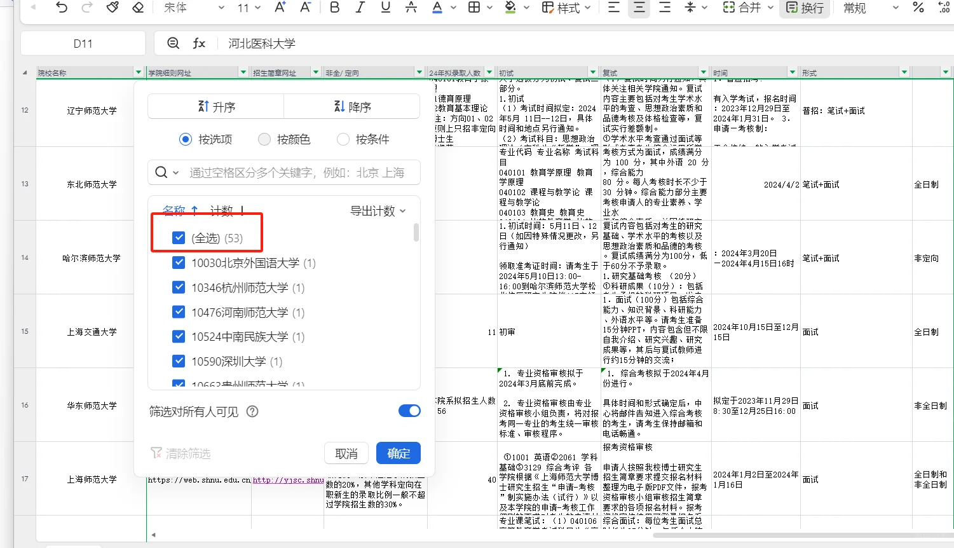Toggle strikethrough formatting
The height and width of the screenshot is (548, 954).
click(411, 8)
